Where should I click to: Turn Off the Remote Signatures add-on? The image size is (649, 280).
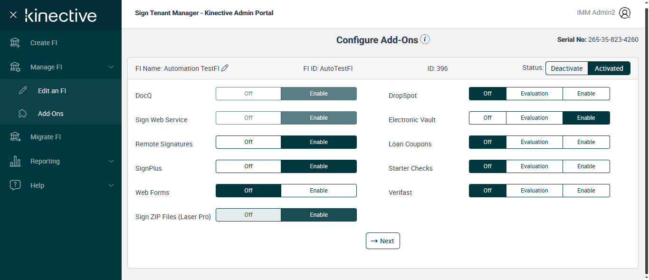[x=248, y=142]
